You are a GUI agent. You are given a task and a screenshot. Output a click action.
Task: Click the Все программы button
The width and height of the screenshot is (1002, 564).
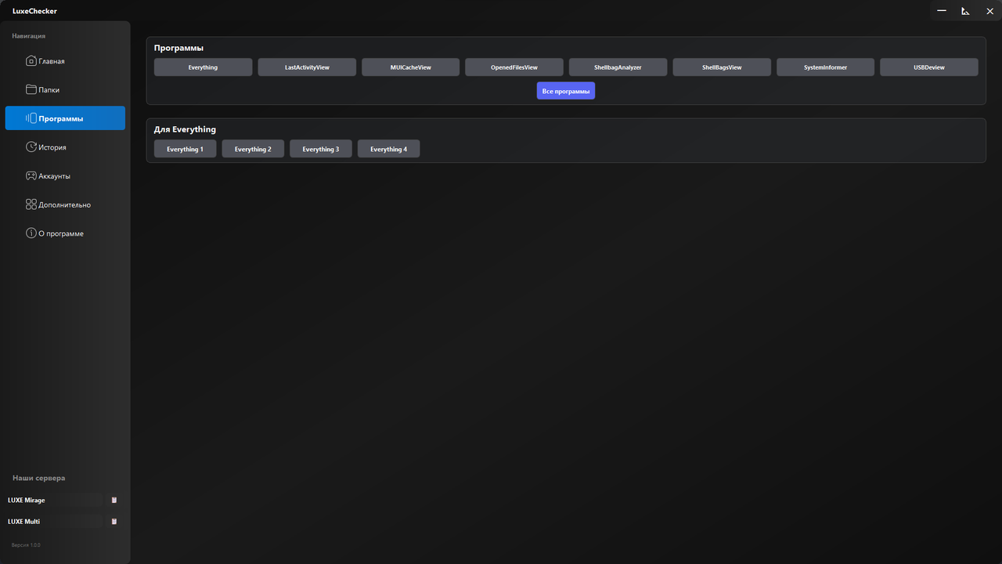click(x=566, y=91)
